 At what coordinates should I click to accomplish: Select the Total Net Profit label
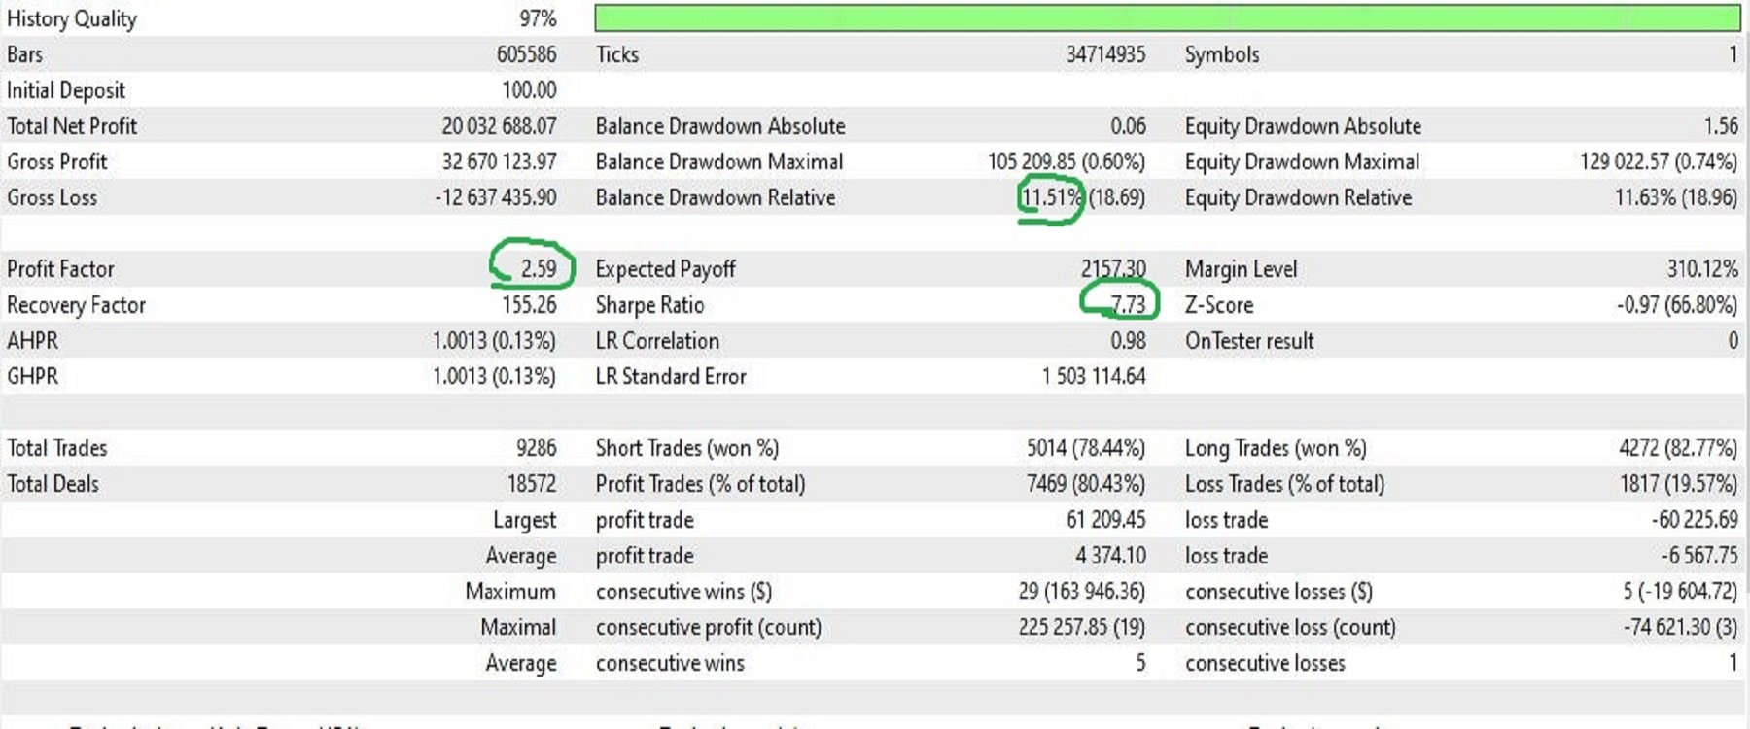tap(72, 126)
